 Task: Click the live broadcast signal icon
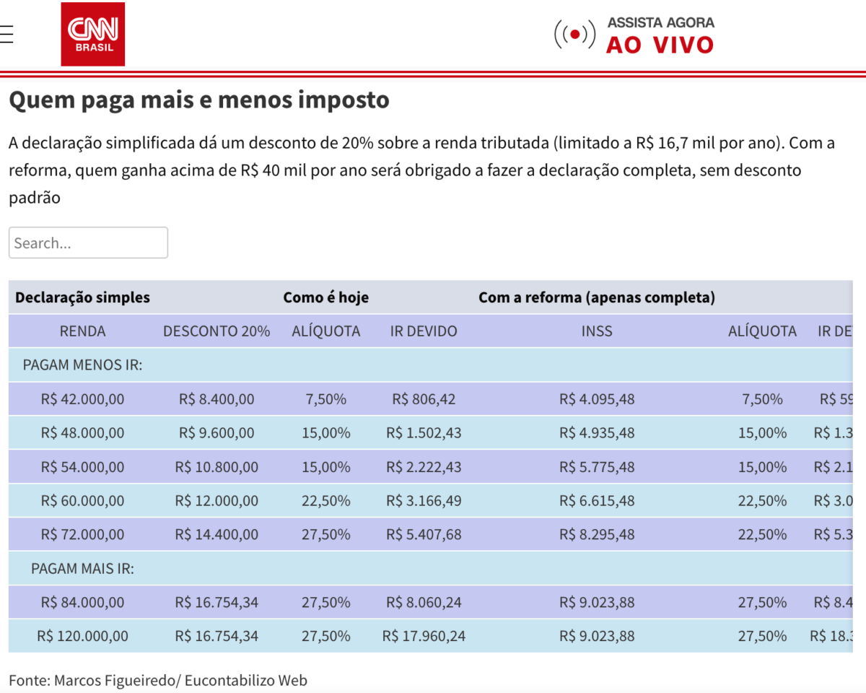tap(574, 34)
